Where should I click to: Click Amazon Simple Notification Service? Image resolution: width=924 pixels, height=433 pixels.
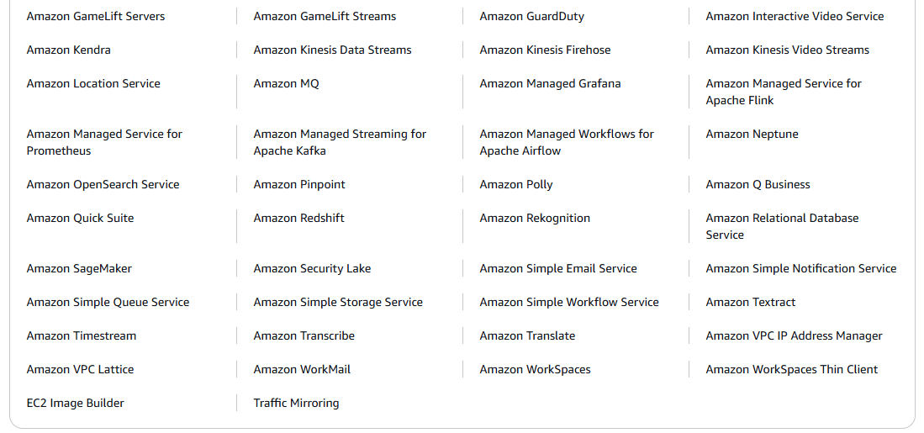tap(800, 268)
